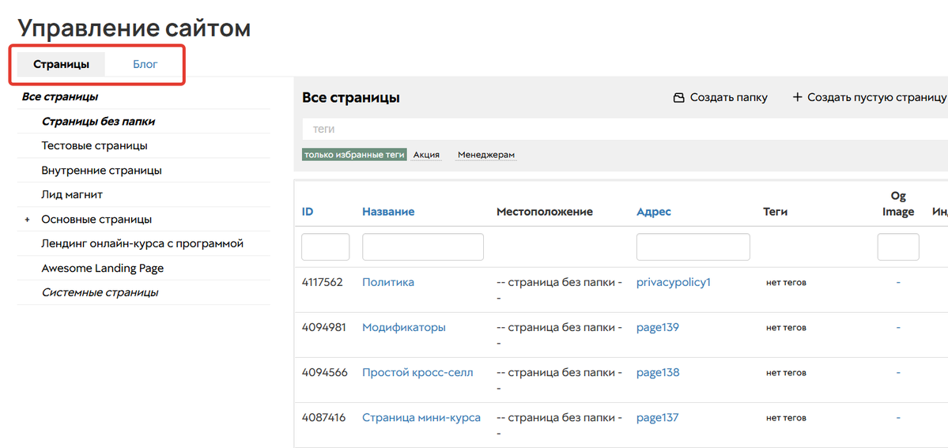Click ID cell 4087416
Viewport: 948px width, 448px height.
click(x=323, y=418)
